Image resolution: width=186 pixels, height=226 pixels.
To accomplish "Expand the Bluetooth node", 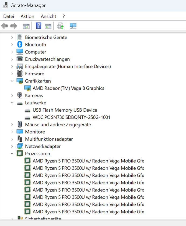I will tap(12, 45).
